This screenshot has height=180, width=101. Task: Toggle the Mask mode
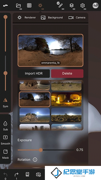[5, 154]
